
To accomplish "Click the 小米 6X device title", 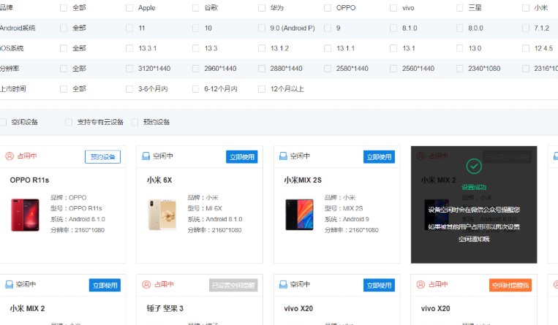I will (159, 180).
